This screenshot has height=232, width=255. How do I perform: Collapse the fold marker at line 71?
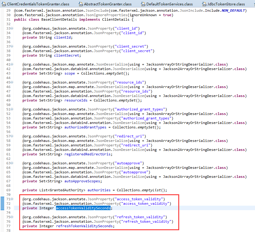coord(12,199)
